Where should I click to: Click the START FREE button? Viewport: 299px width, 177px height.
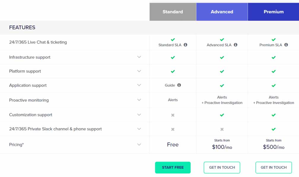point(173,168)
